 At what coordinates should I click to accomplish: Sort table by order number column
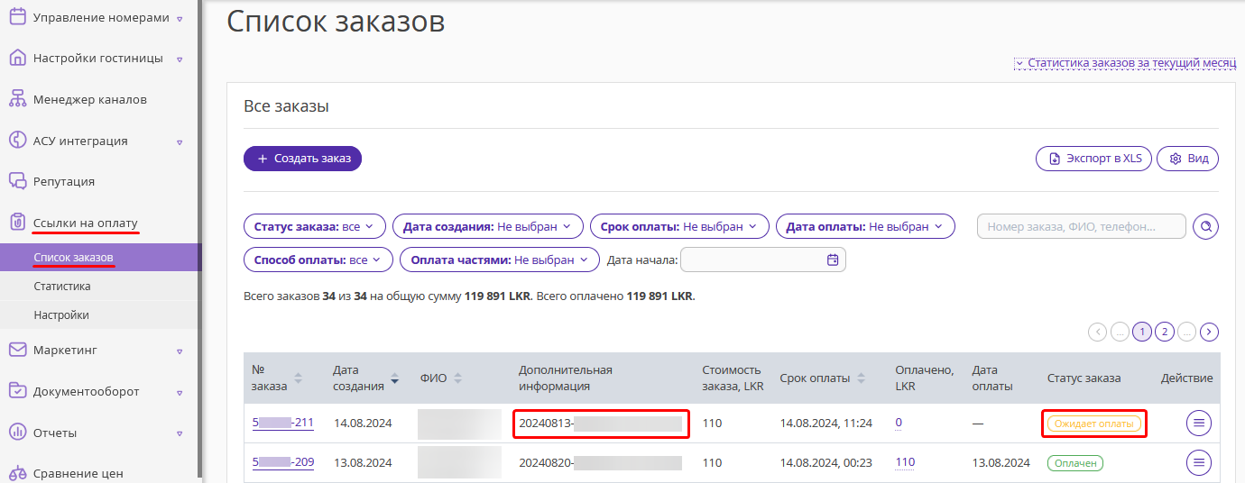click(299, 378)
